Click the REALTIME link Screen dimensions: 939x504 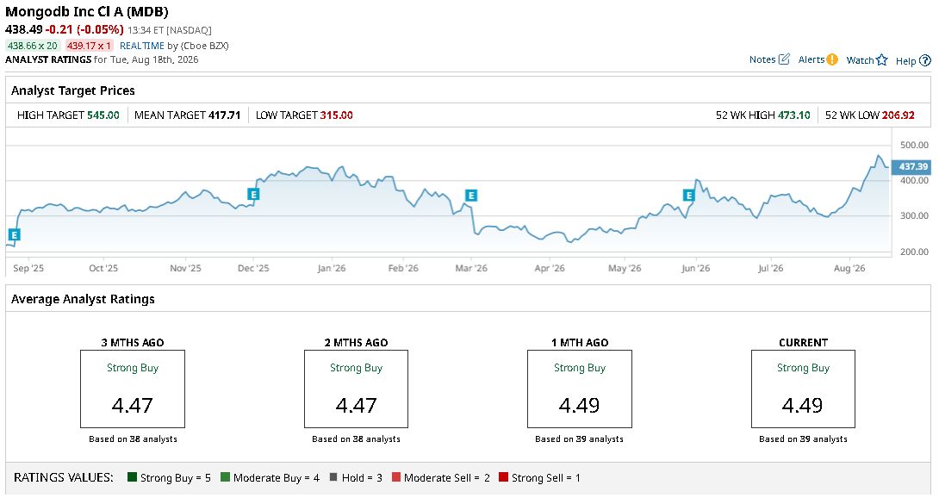[x=142, y=46]
